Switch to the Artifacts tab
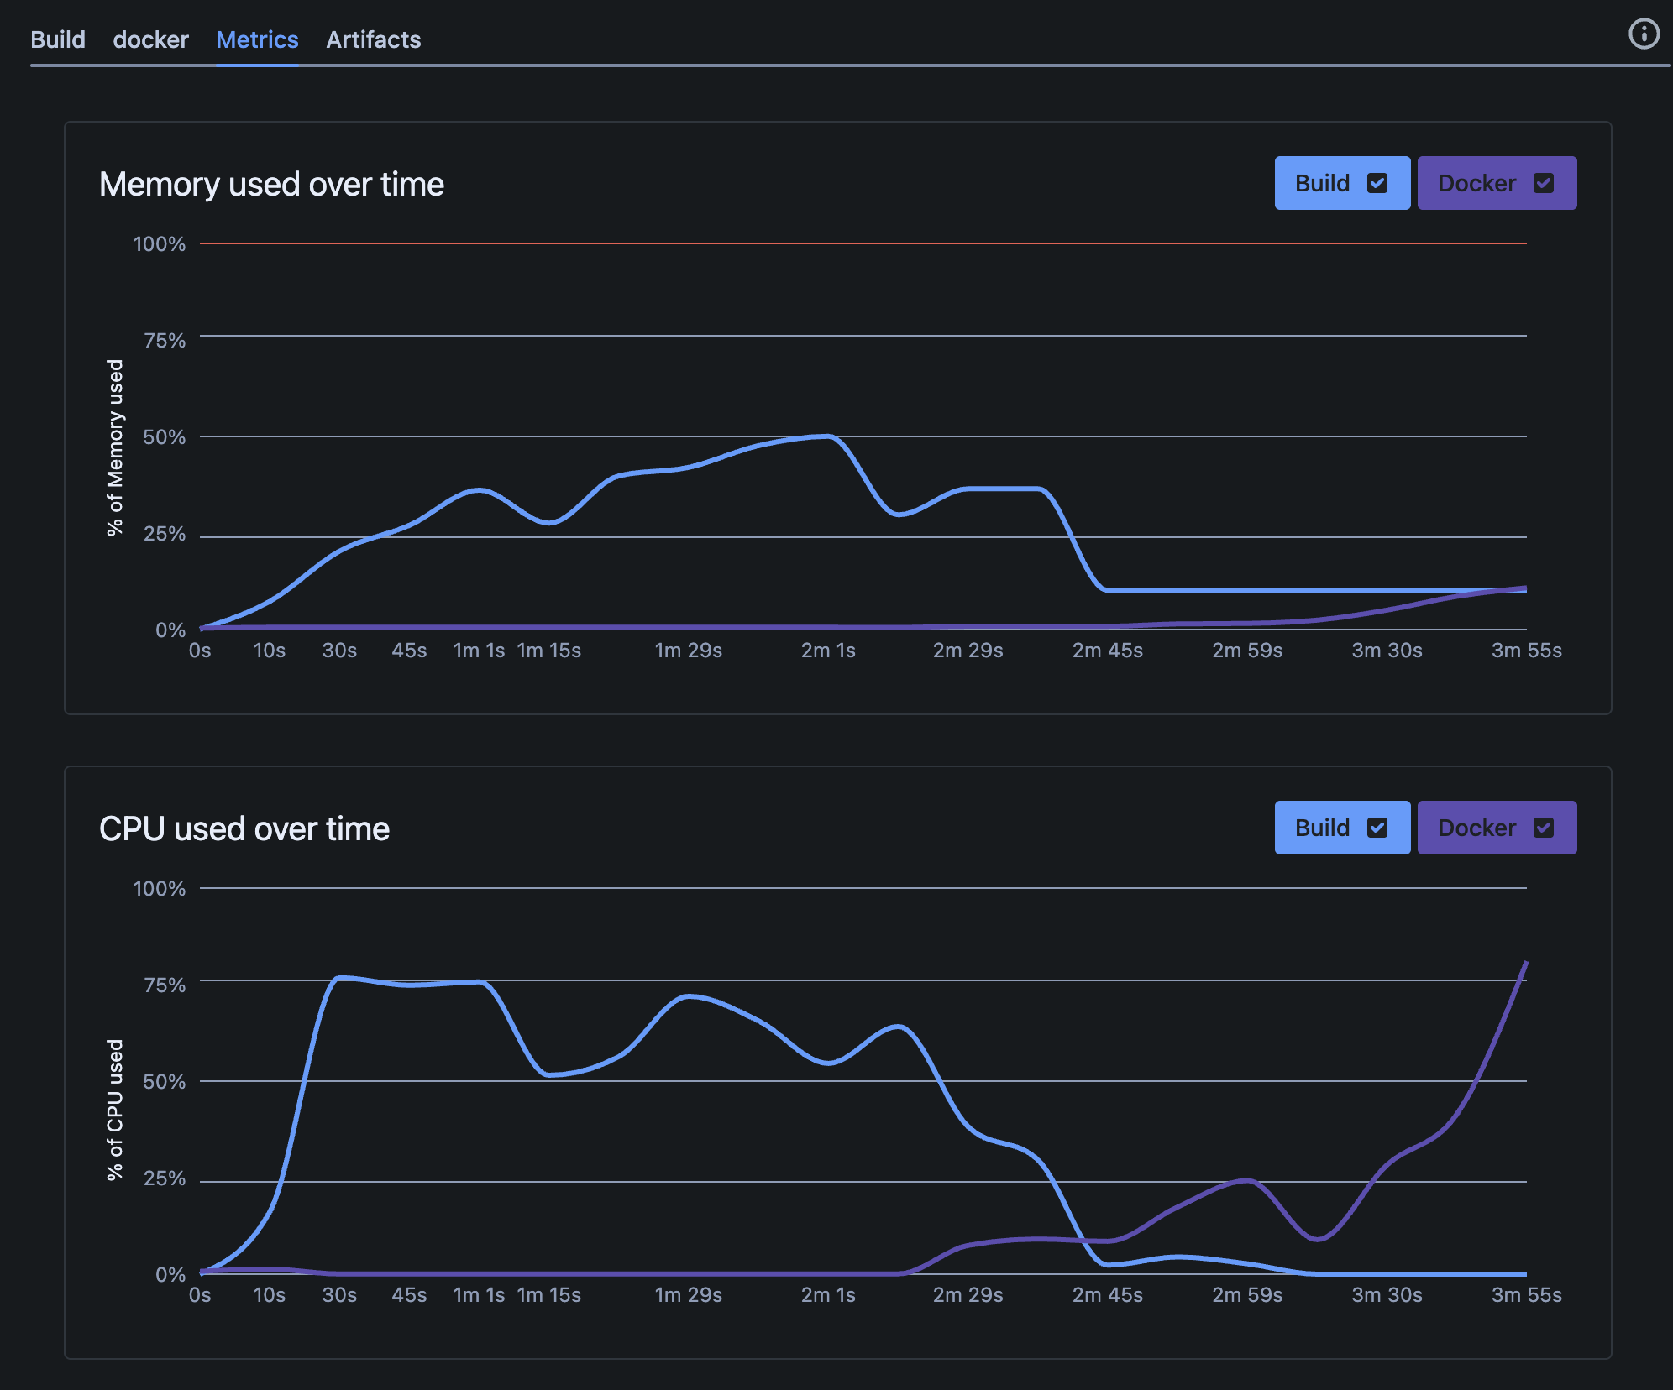This screenshot has height=1390, width=1673. (x=373, y=39)
